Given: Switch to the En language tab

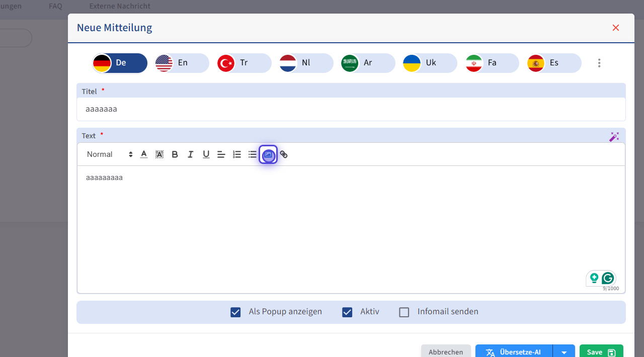Looking at the screenshot, I should coord(182,63).
